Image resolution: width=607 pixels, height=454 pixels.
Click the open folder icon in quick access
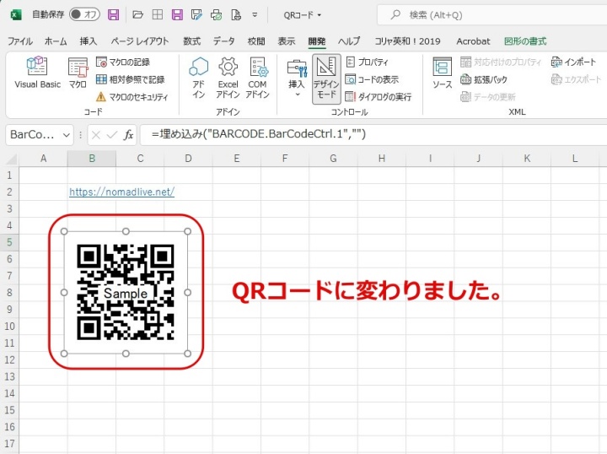click(x=137, y=14)
